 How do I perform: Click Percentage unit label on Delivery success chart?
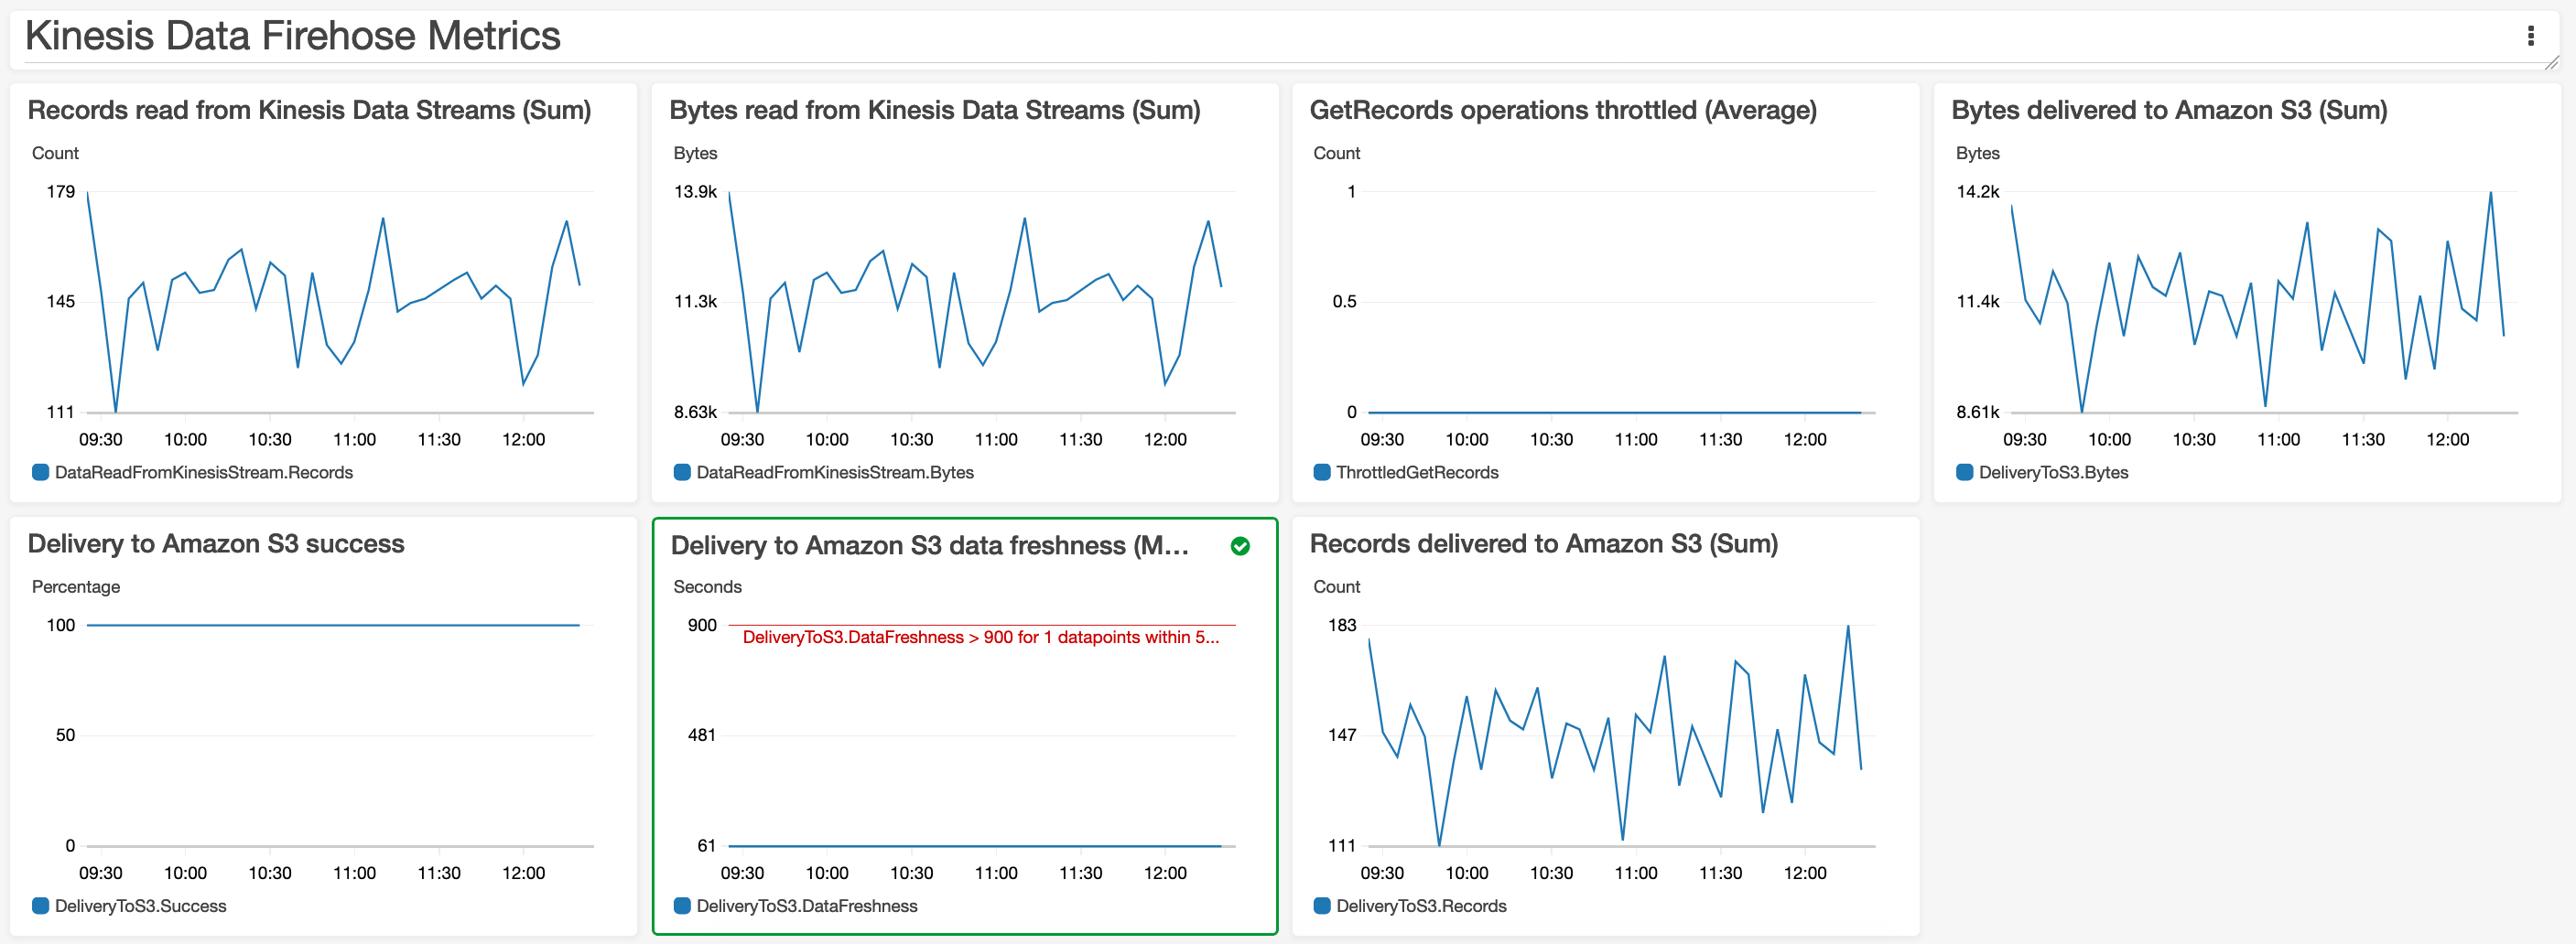[76, 586]
